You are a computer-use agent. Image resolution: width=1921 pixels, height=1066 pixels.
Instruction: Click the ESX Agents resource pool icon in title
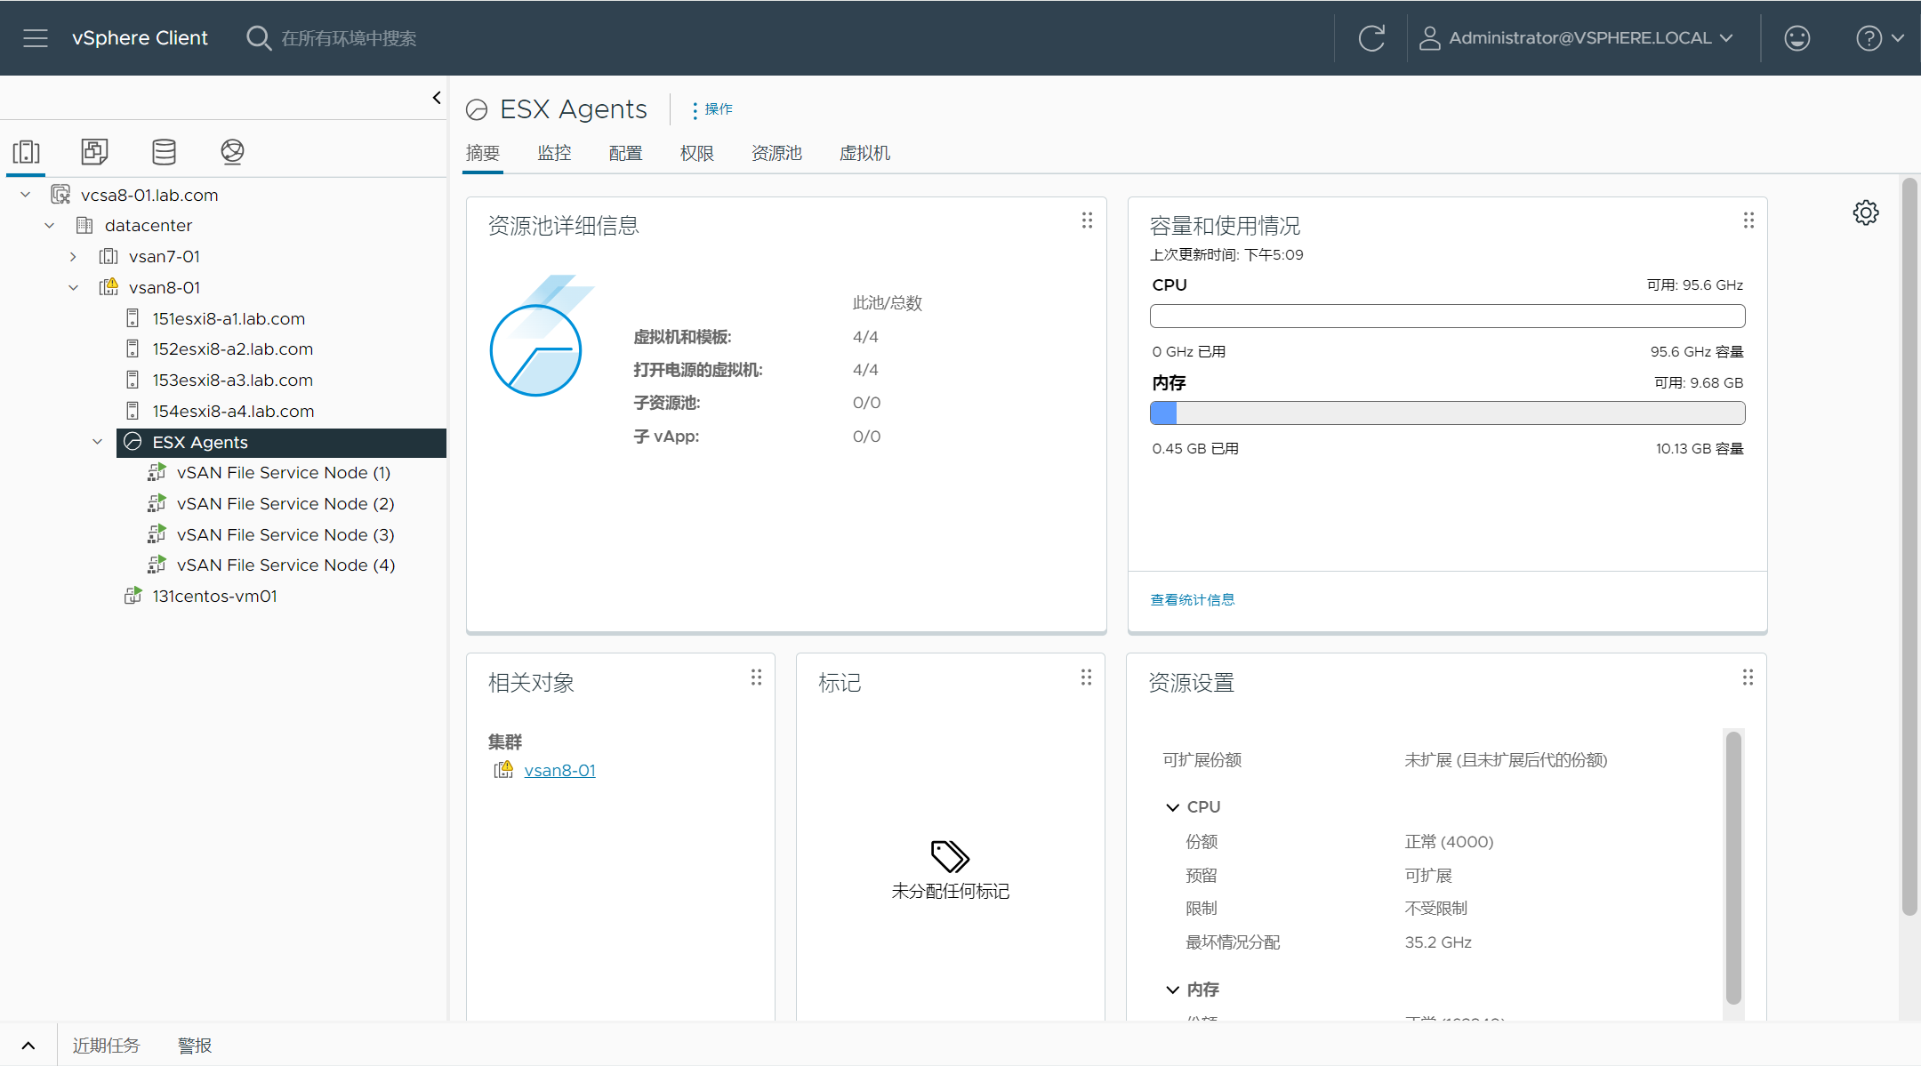tap(477, 109)
